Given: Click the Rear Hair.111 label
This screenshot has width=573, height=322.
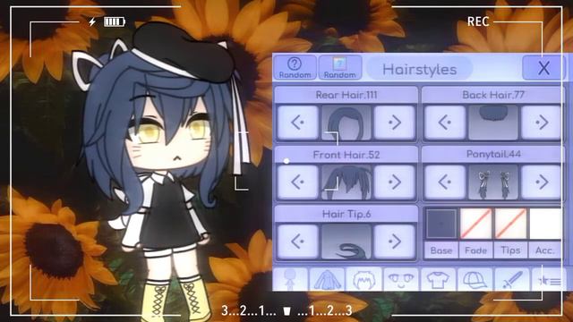Looking at the screenshot, I should (346, 95).
